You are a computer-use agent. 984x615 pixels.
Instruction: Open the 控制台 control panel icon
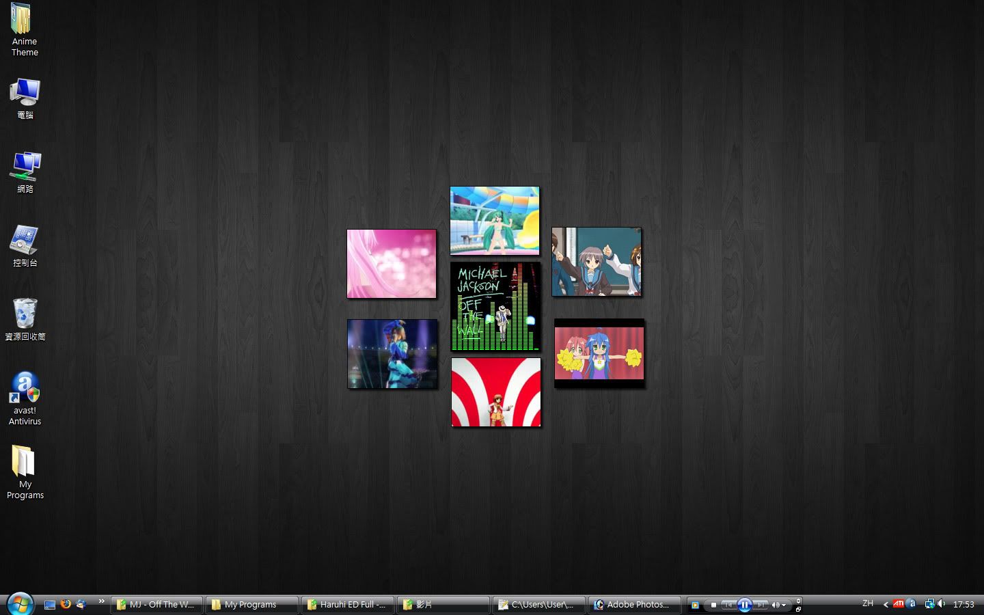click(x=25, y=246)
